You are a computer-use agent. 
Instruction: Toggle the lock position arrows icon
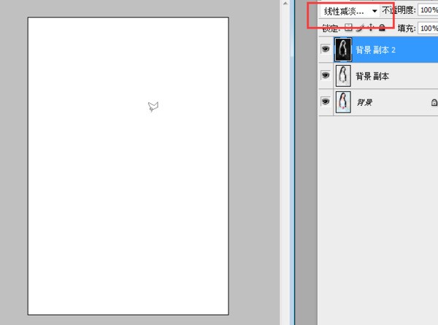pyautogui.click(x=370, y=28)
